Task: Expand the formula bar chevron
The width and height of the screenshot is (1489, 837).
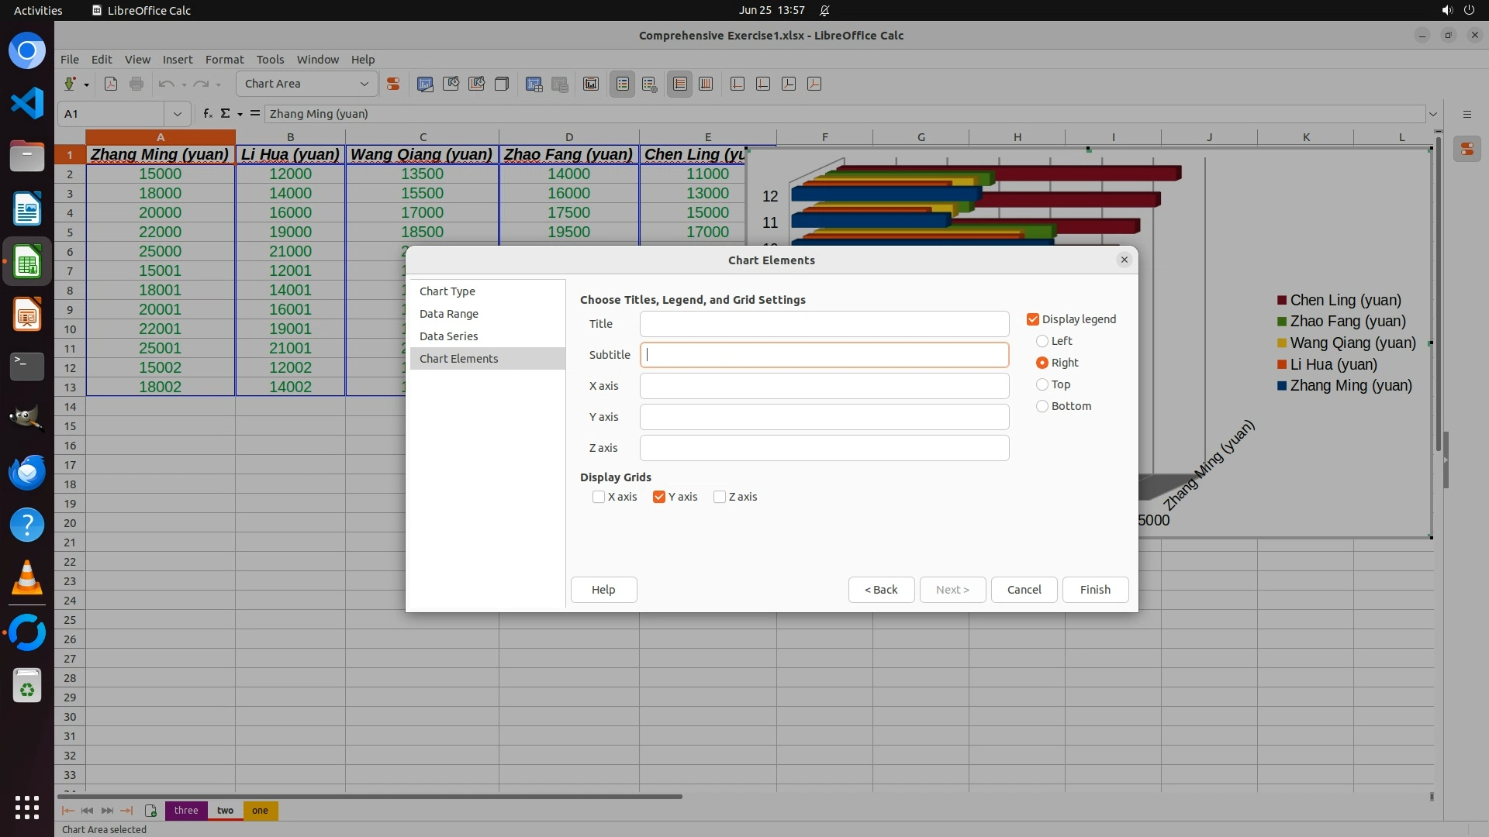Action: (x=1433, y=114)
